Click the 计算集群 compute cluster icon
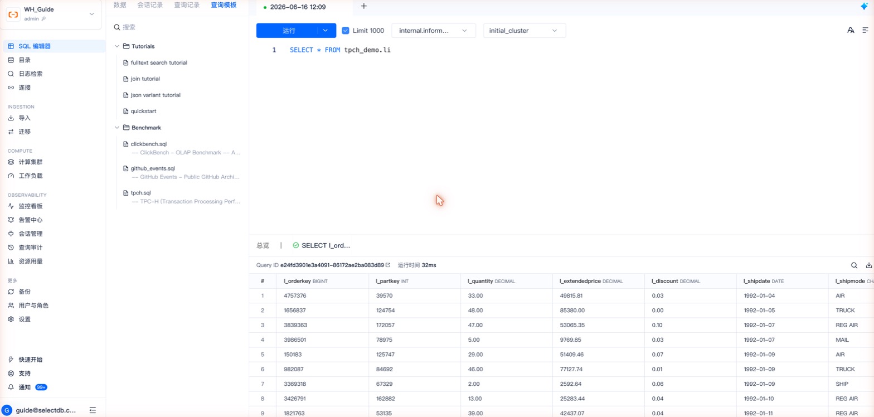The width and height of the screenshot is (874, 417). [x=11, y=162]
